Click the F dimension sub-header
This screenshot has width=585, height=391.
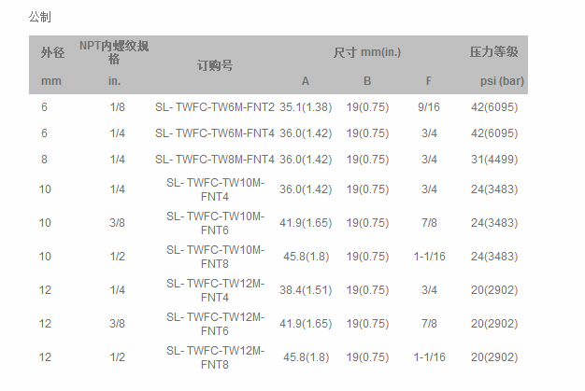click(x=429, y=81)
